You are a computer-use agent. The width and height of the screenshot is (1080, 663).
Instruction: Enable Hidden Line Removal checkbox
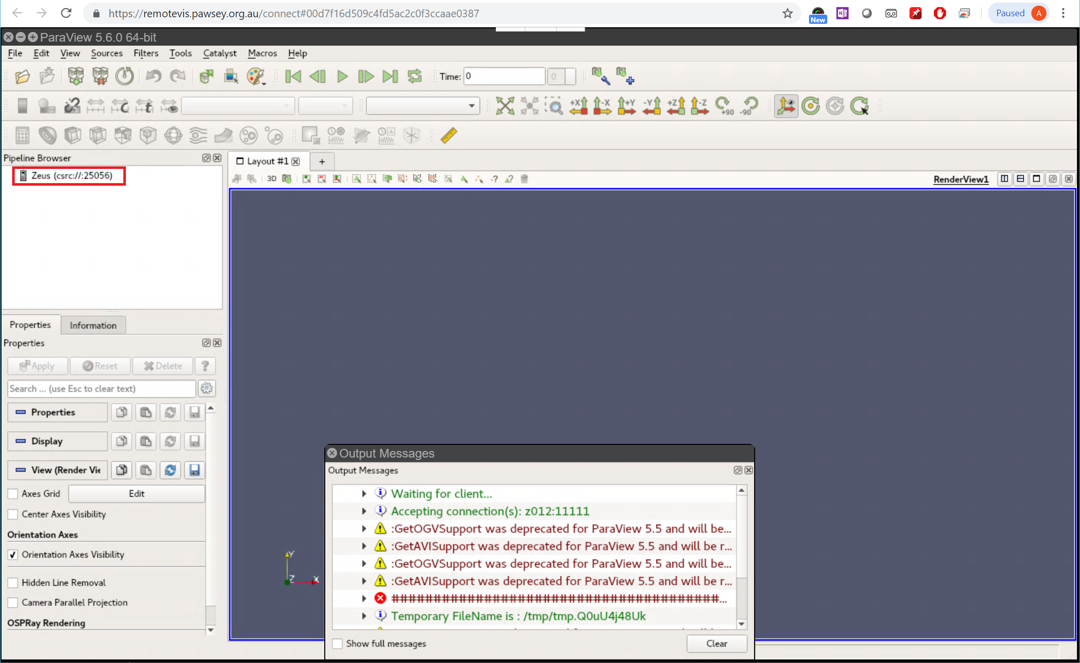point(13,582)
